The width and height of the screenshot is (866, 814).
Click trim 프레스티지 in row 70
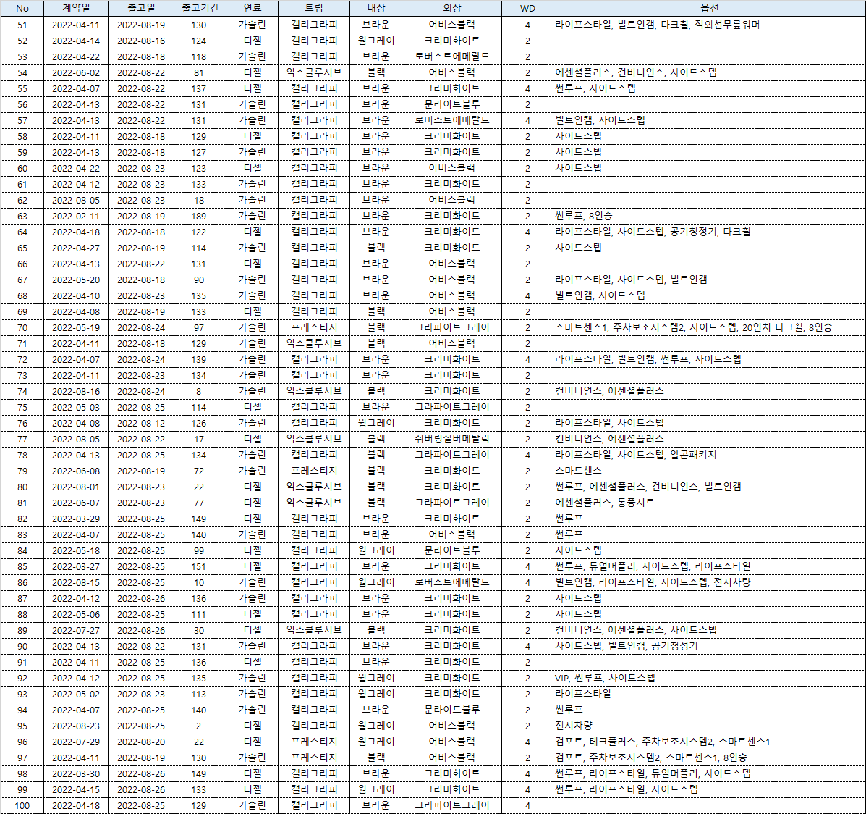[314, 328]
